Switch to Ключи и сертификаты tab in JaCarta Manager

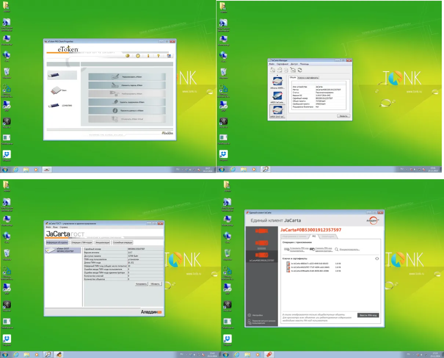coord(308,77)
